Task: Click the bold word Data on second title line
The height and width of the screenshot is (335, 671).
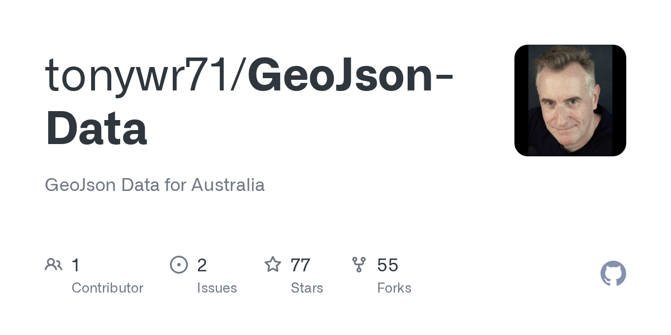Action: (96, 128)
